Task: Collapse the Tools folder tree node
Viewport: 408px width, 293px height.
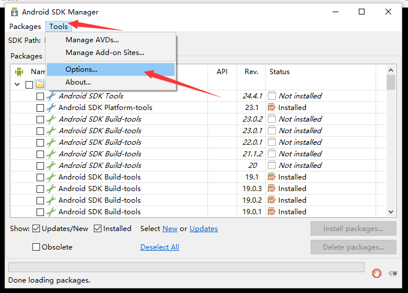Action: click(x=17, y=84)
